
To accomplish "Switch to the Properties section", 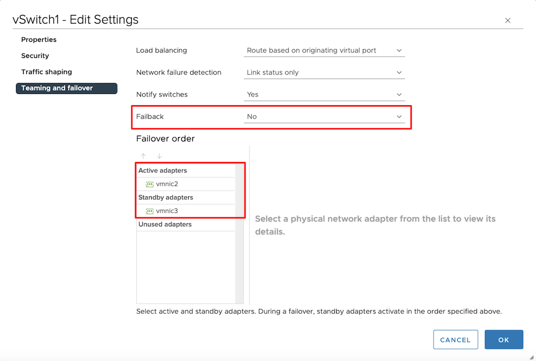I will pyautogui.click(x=39, y=40).
